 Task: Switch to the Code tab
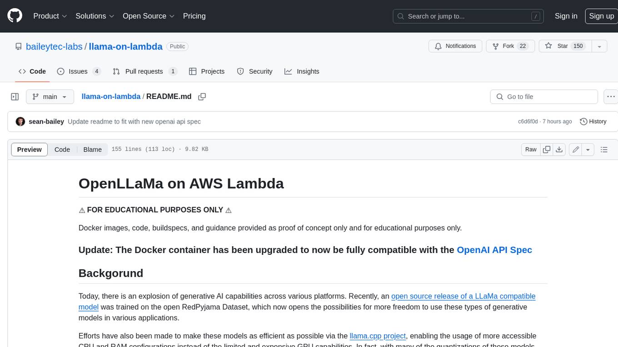pyautogui.click(x=32, y=71)
